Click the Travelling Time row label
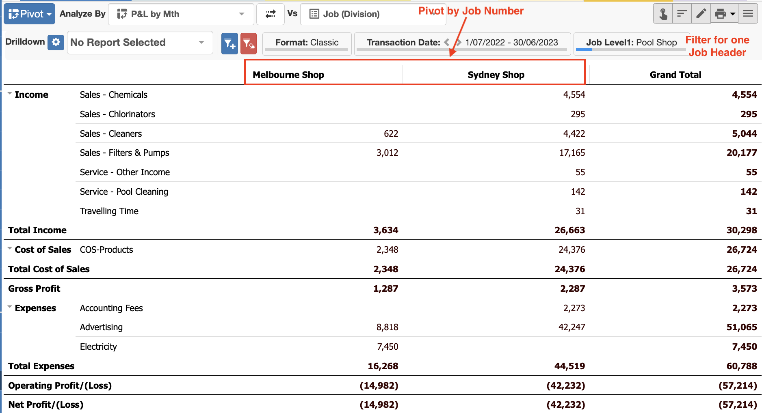Image resolution: width=762 pixels, height=413 pixels. 109,211
